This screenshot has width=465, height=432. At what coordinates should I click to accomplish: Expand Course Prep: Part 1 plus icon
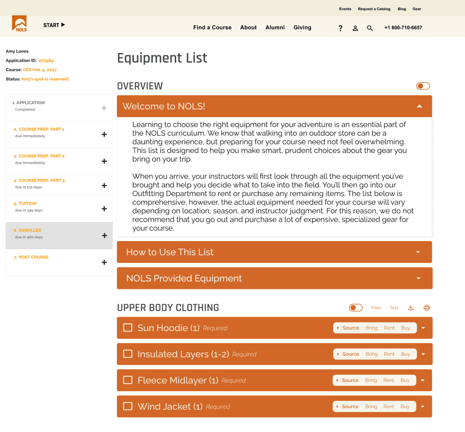point(104,134)
